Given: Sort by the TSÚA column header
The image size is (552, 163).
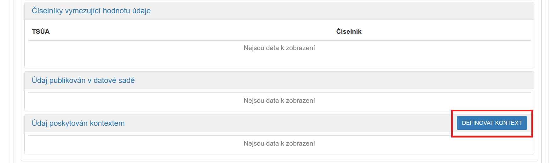Looking at the screenshot, I should (41, 32).
